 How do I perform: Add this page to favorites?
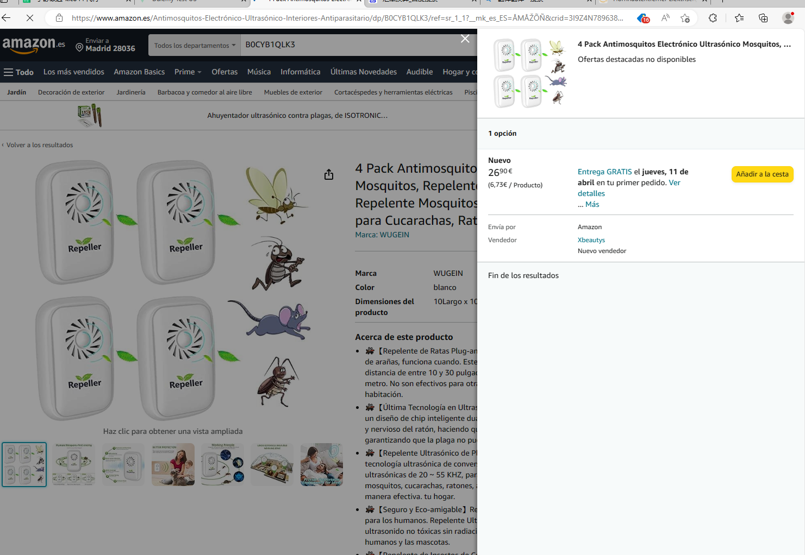point(685,18)
